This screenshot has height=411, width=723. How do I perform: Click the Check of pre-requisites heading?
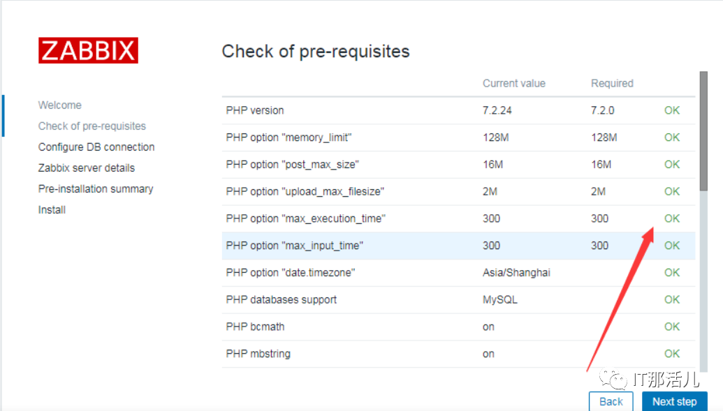coord(316,51)
